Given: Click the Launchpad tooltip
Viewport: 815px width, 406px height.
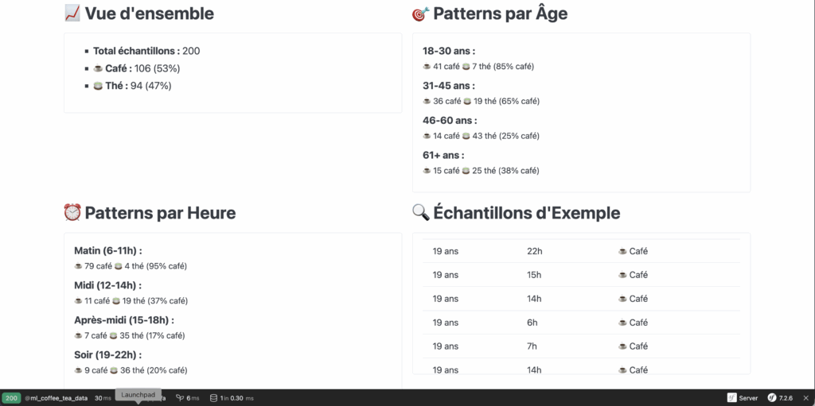Looking at the screenshot, I should click(138, 395).
